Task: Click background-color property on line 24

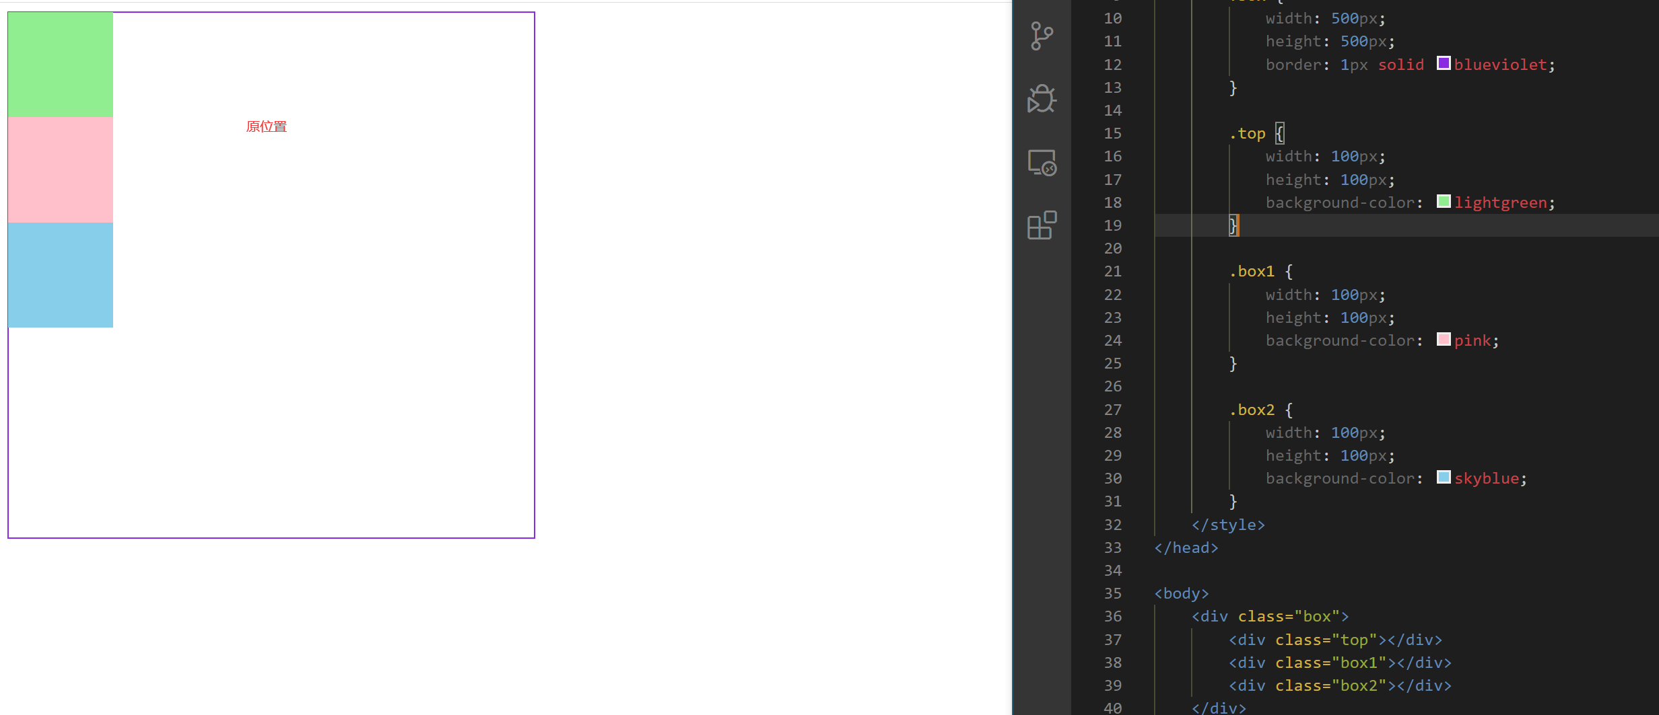Action: click(x=1340, y=340)
